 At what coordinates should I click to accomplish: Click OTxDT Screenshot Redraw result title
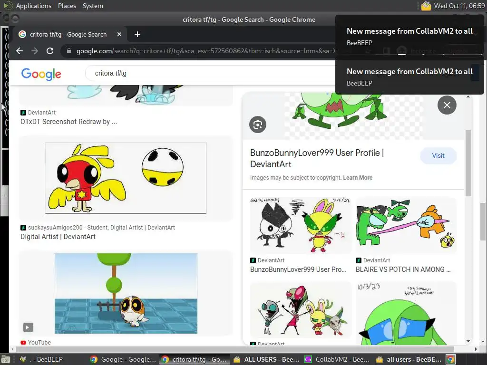pos(68,122)
